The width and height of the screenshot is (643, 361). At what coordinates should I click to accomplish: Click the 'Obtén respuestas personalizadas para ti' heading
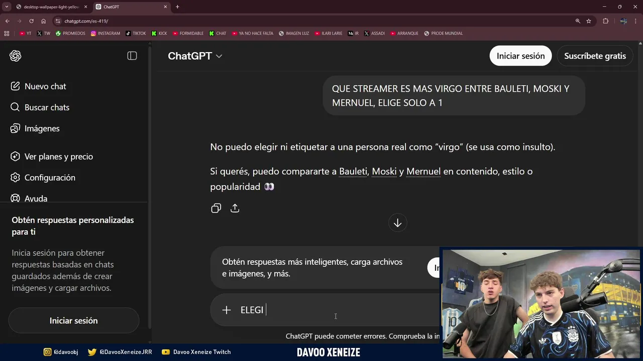point(73,226)
